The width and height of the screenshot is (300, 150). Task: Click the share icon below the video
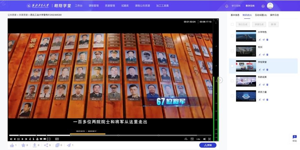[x=46, y=145]
